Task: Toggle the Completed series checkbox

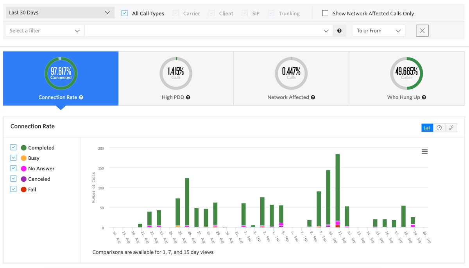Action: point(13,147)
